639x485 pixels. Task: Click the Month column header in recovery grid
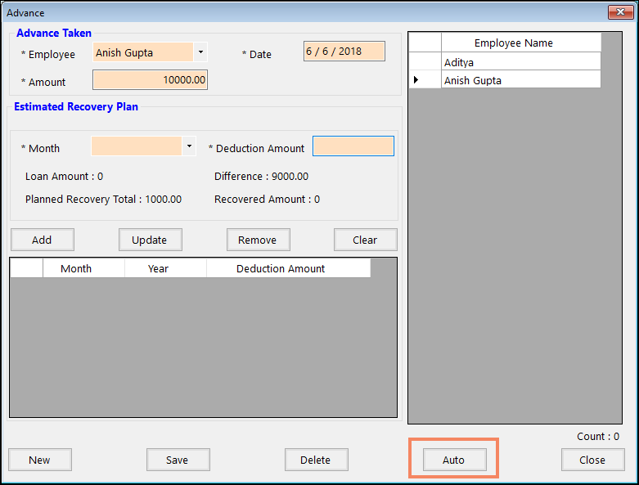pos(84,269)
